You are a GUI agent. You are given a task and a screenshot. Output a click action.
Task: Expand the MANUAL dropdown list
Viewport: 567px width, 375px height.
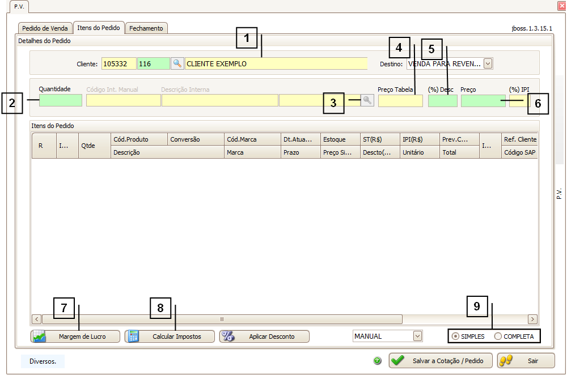click(418, 336)
